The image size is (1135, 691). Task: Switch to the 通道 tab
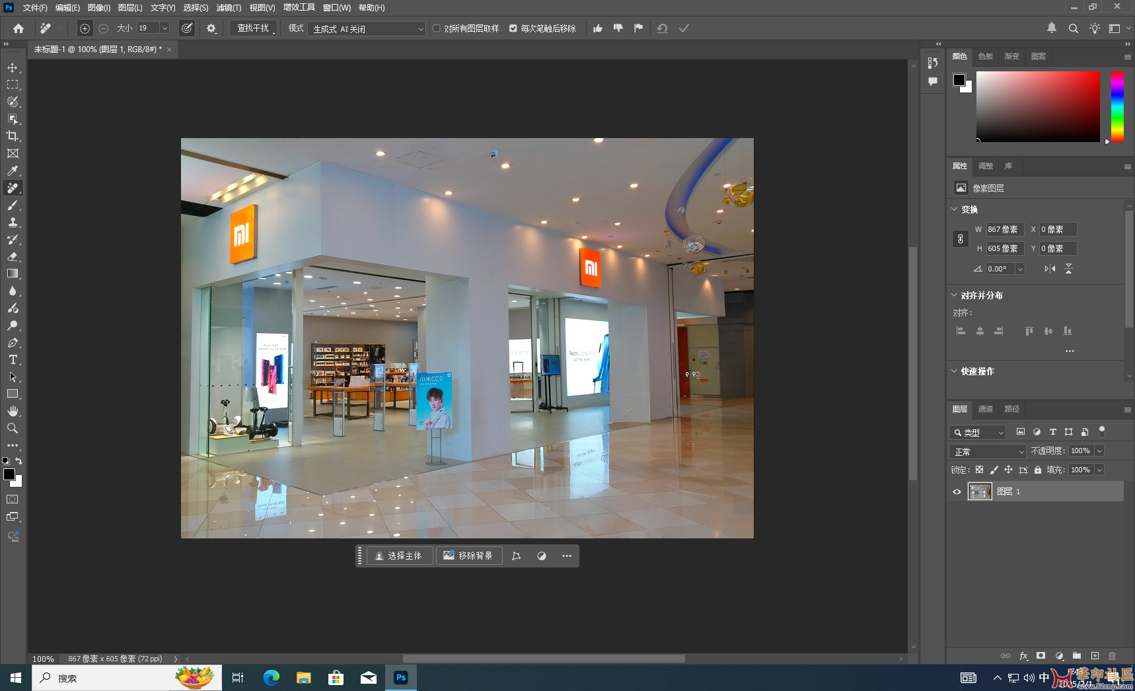pyautogui.click(x=986, y=409)
